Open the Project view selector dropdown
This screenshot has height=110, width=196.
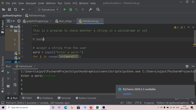point(11,21)
